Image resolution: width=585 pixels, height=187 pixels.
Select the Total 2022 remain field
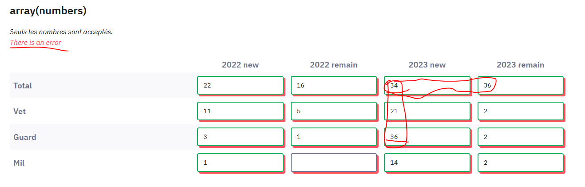334,85
